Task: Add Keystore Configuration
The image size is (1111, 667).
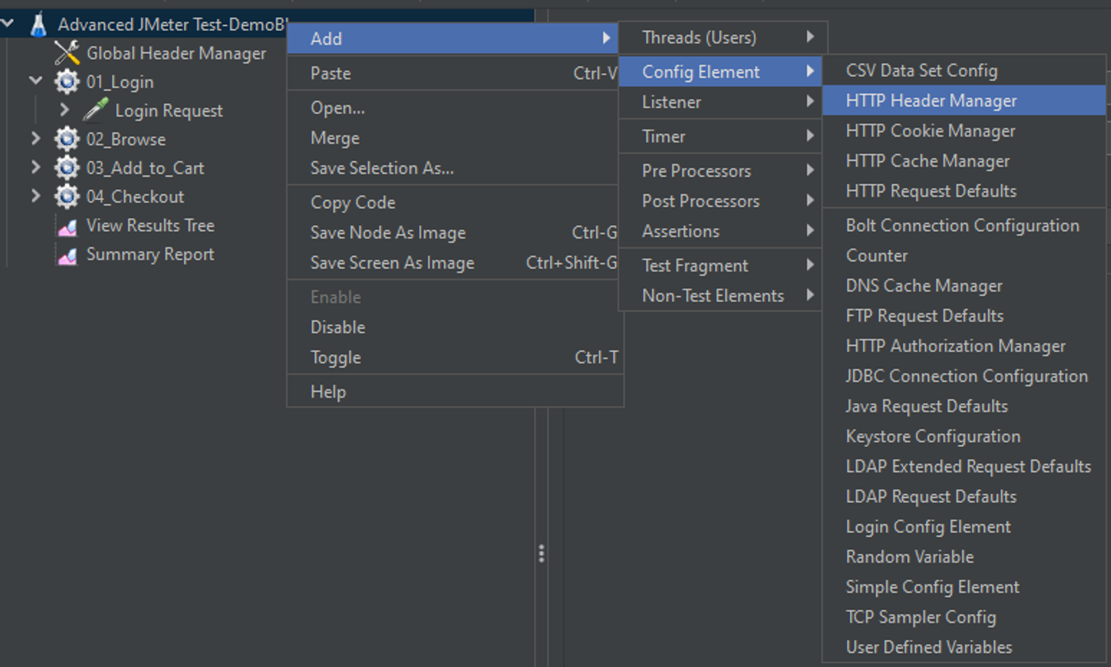Action: click(x=964, y=437)
